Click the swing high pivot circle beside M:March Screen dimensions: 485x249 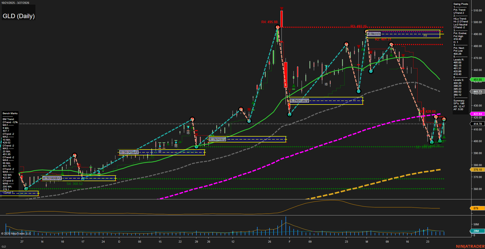pos(367,31)
